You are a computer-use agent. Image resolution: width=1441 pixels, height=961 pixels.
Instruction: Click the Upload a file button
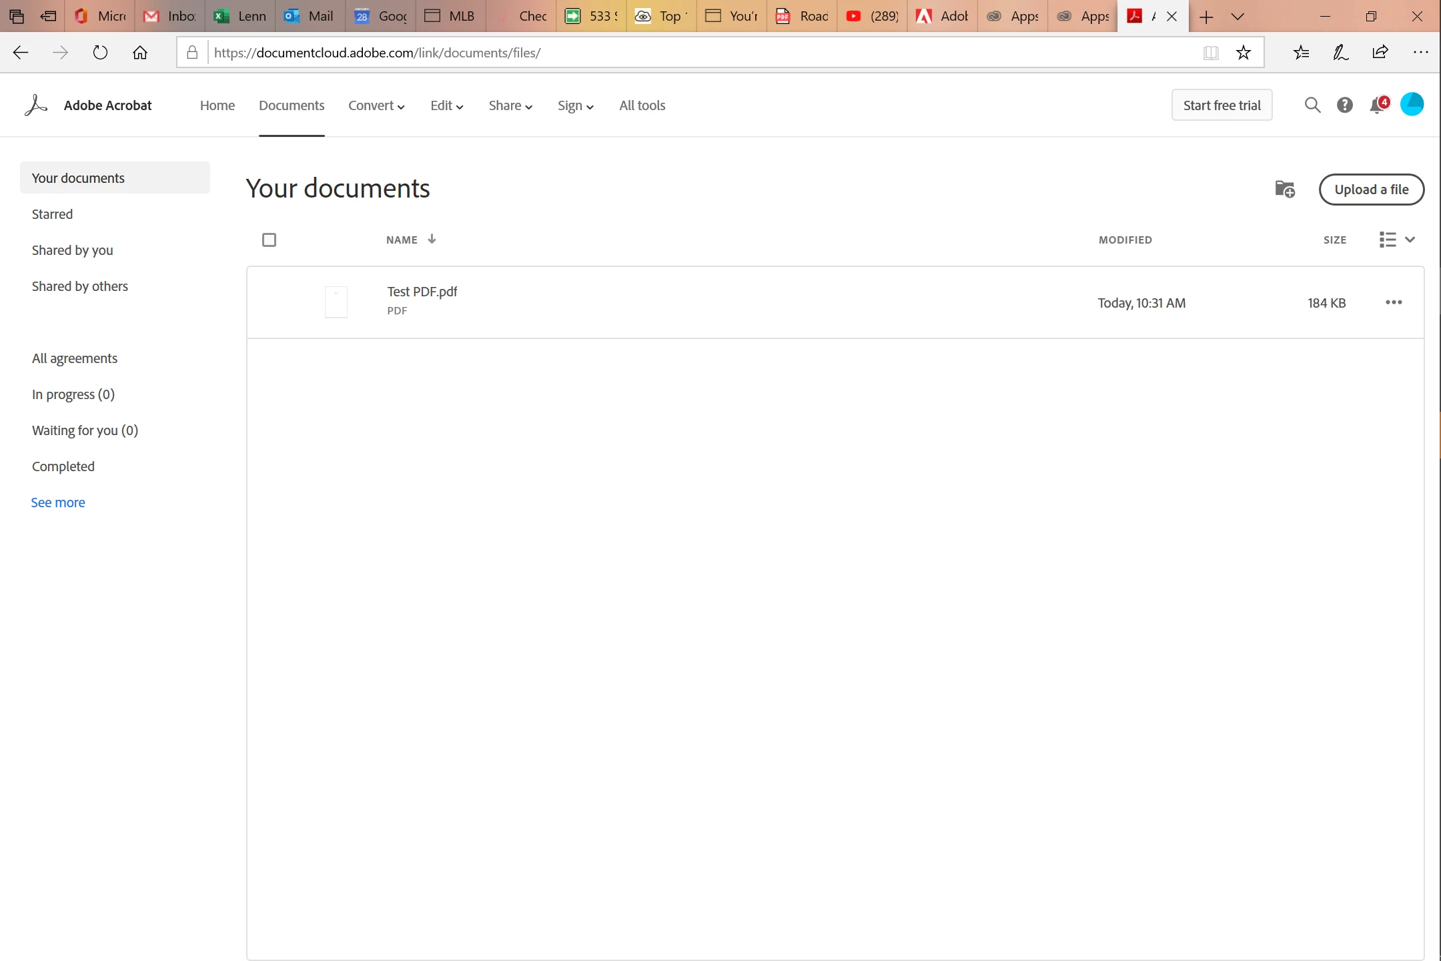pos(1371,190)
